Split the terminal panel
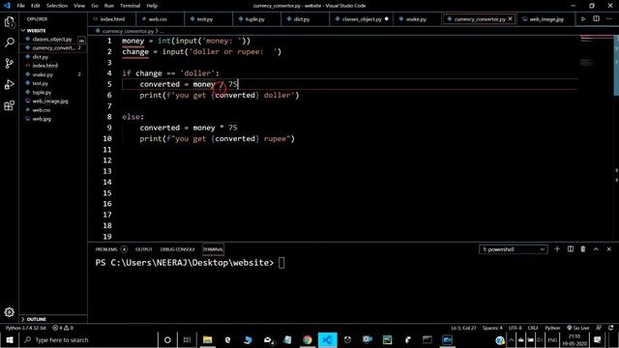Screen dimensions: 619x348 (x=570, y=249)
